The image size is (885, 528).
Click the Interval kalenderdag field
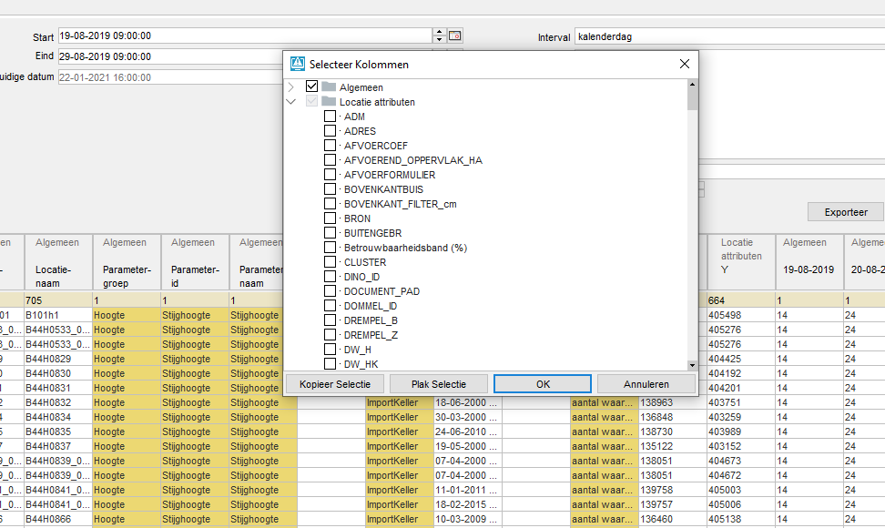pos(729,36)
